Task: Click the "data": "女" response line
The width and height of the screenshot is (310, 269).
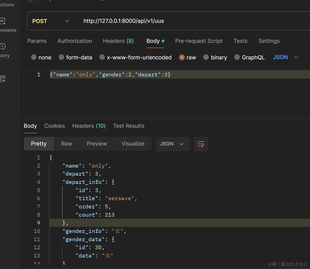Action: (94, 256)
